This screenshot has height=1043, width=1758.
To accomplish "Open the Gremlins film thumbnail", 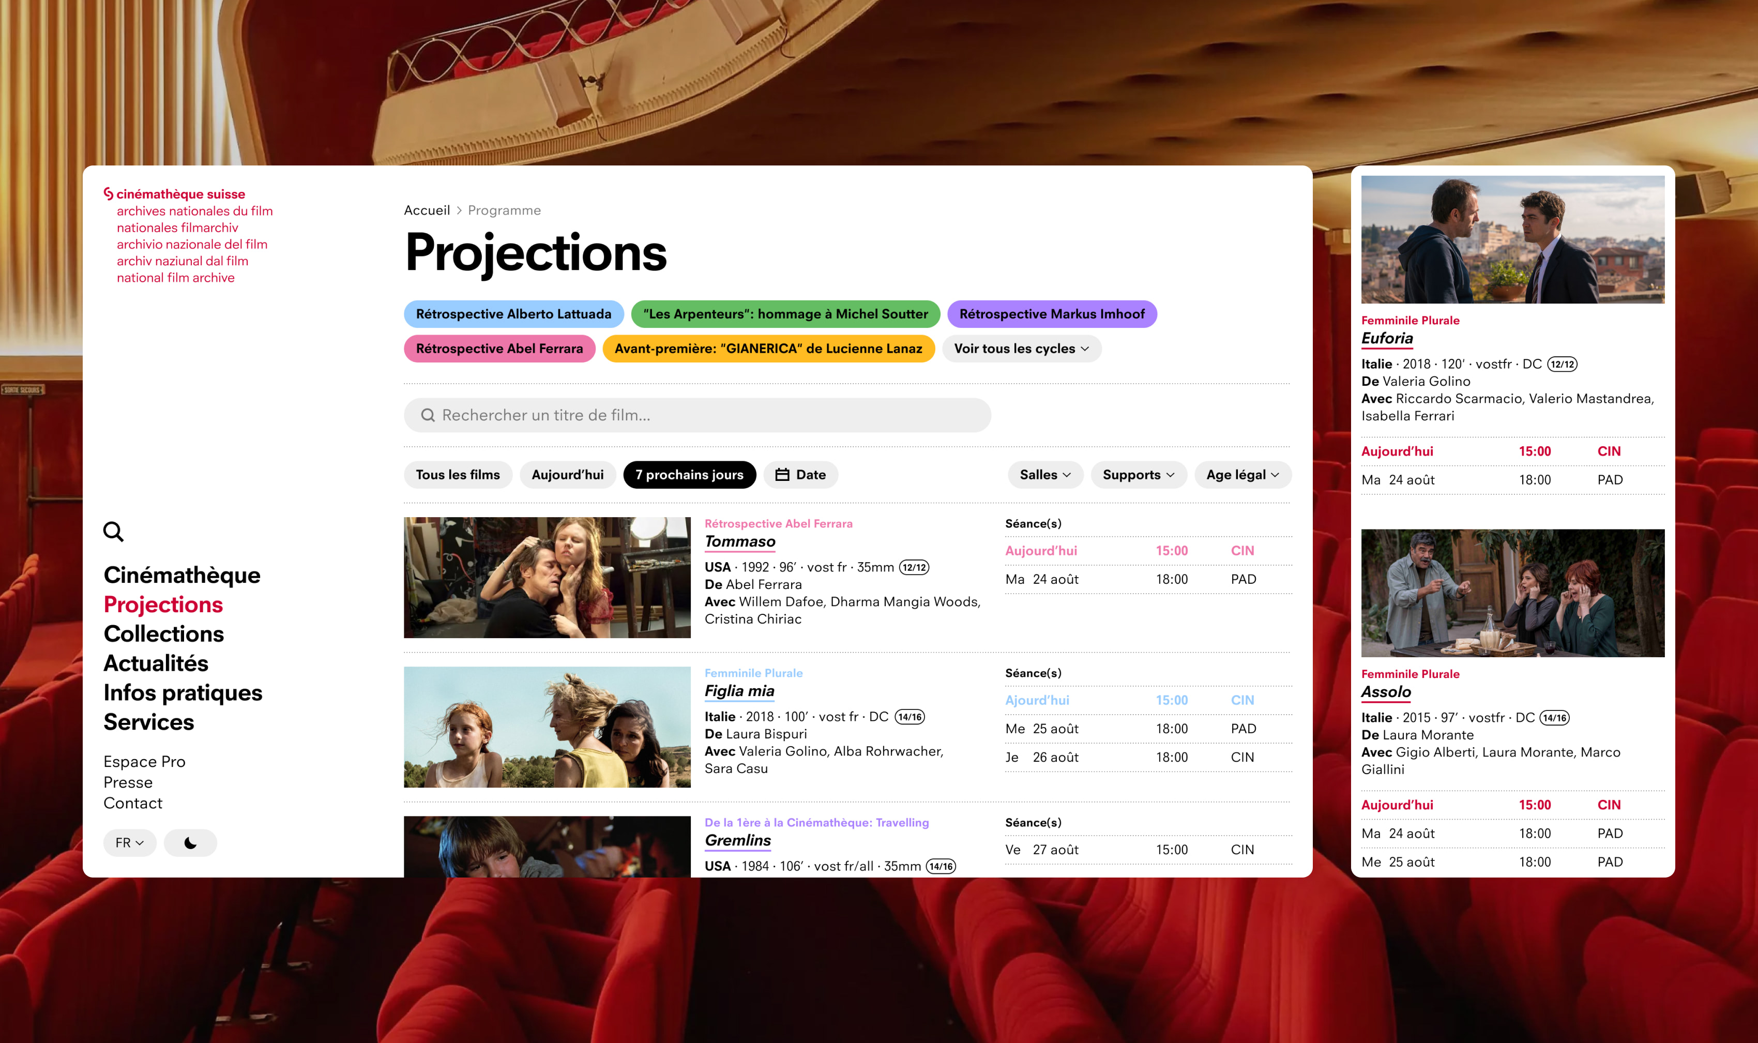I will [x=547, y=847].
